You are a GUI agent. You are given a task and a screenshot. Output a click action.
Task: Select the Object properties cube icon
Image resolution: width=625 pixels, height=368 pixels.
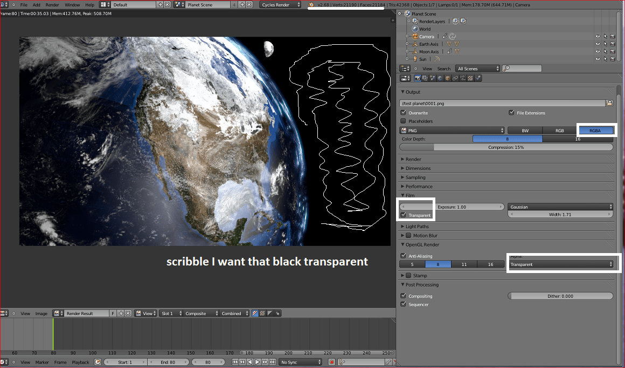447,78
